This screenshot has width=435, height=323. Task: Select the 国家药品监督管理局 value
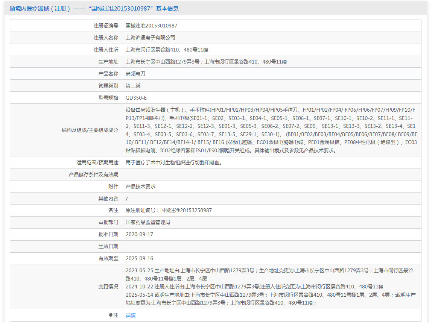tap(148, 222)
